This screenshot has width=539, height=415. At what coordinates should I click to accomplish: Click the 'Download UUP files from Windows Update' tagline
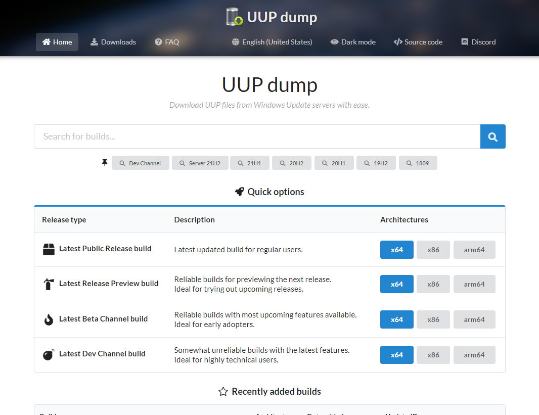click(x=269, y=105)
